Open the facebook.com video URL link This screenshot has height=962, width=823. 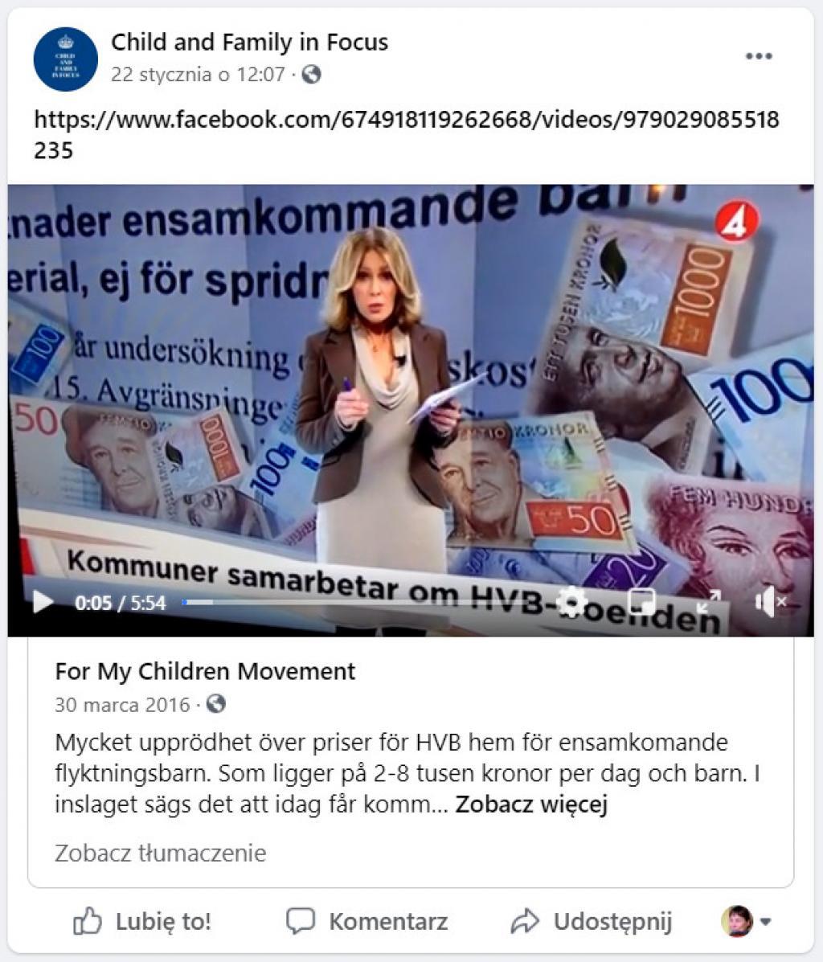407,134
